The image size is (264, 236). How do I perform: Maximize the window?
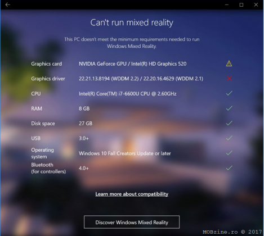point(241,4)
